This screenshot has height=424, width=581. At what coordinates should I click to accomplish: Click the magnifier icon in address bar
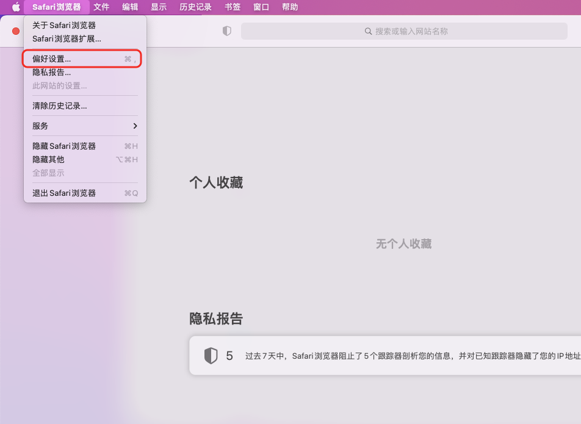click(368, 32)
